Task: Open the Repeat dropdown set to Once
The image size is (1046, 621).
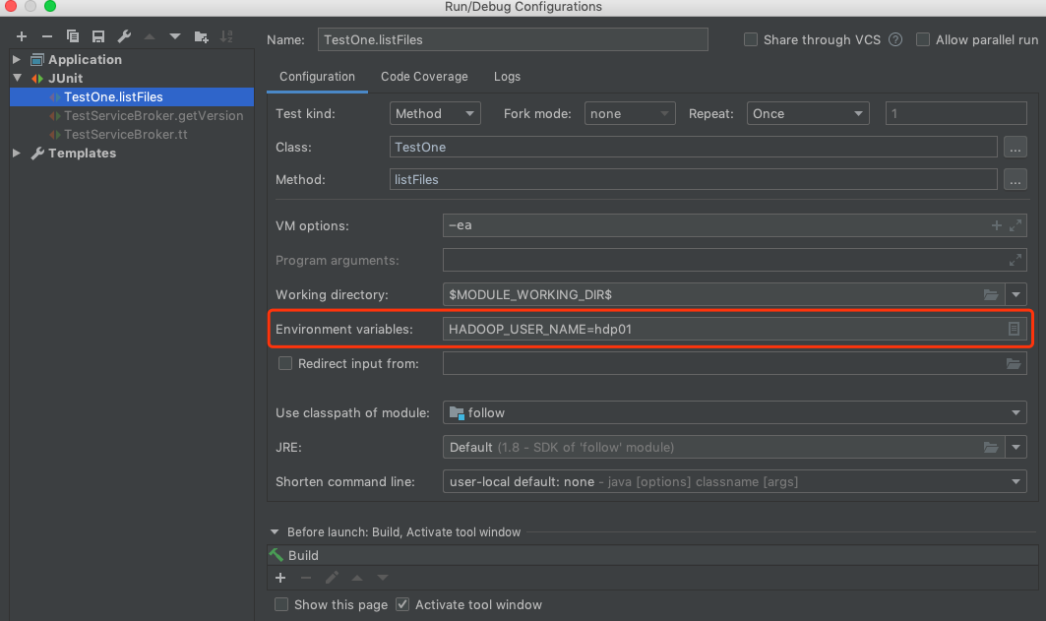Action: [807, 113]
